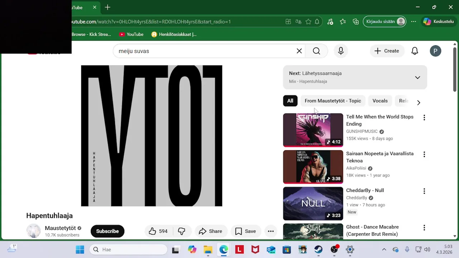The height and width of the screenshot is (258, 459).
Task: Click the Windows taskbar search box
Action: (128, 249)
